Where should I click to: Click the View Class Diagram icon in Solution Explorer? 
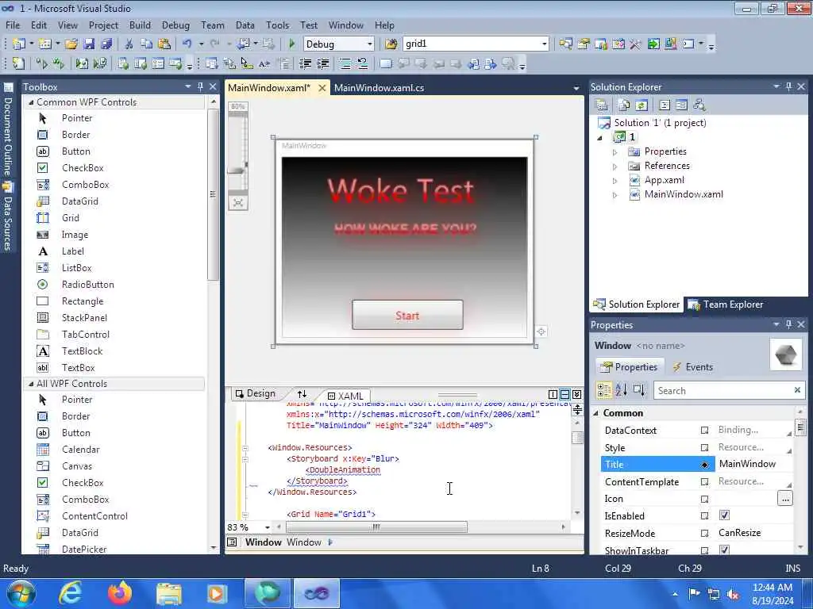[x=699, y=105]
